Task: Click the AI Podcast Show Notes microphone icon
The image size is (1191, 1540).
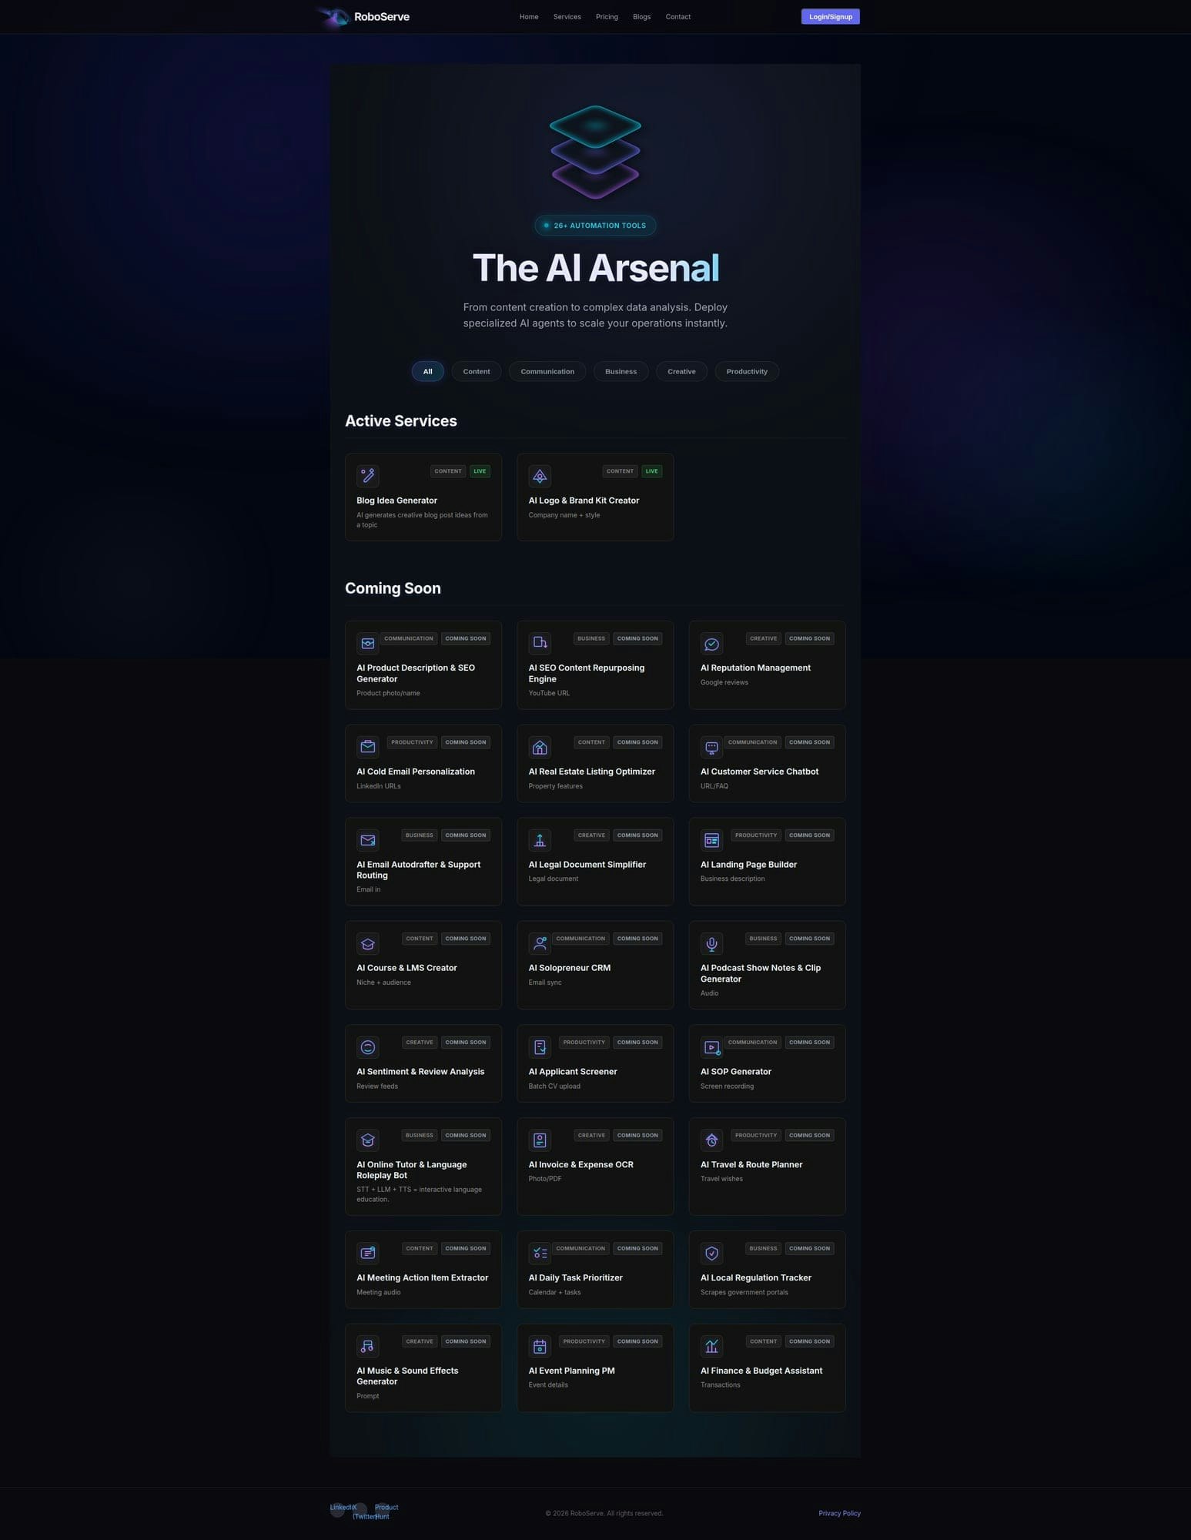Action: [x=711, y=943]
